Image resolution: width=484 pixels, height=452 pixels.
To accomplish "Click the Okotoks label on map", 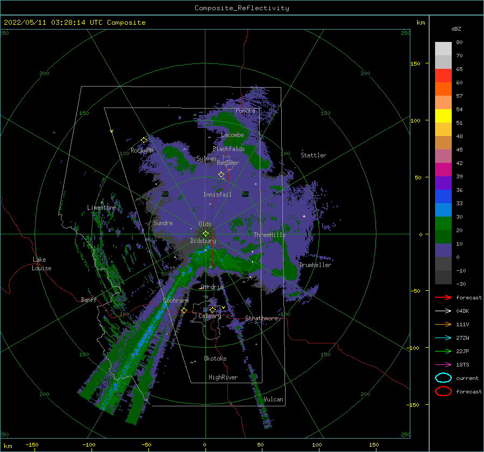I will (x=215, y=358).
